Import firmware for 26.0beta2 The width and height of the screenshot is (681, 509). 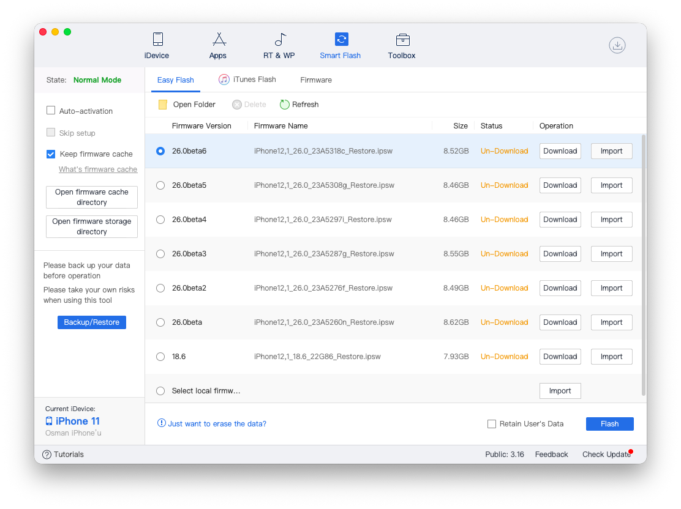pyautogui.click(x=612, y=288)
